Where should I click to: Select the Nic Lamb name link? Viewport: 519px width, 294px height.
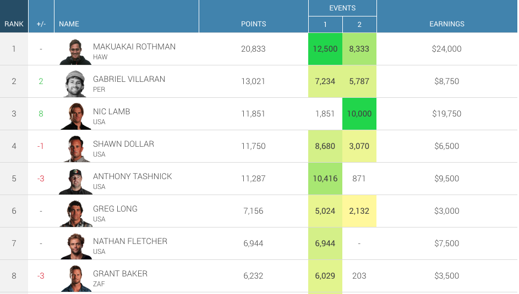pyautogui.click(x=112, y=112)
